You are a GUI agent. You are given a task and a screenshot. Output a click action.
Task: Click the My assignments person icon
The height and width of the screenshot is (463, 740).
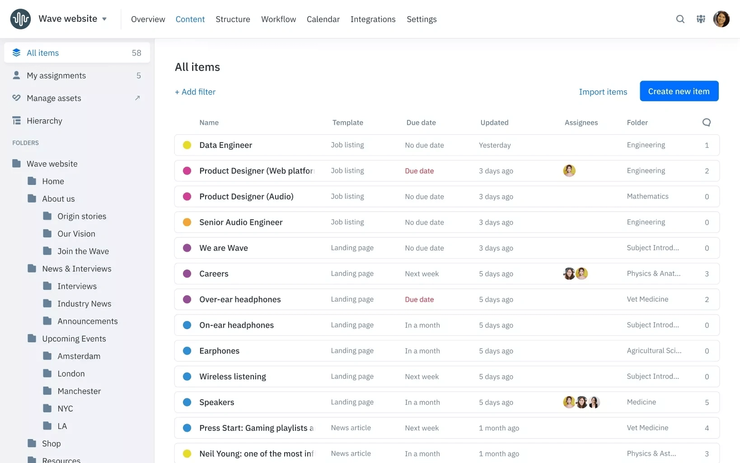(x=16, y=75)
